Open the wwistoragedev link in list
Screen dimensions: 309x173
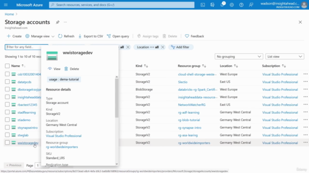tap(28, 143)
